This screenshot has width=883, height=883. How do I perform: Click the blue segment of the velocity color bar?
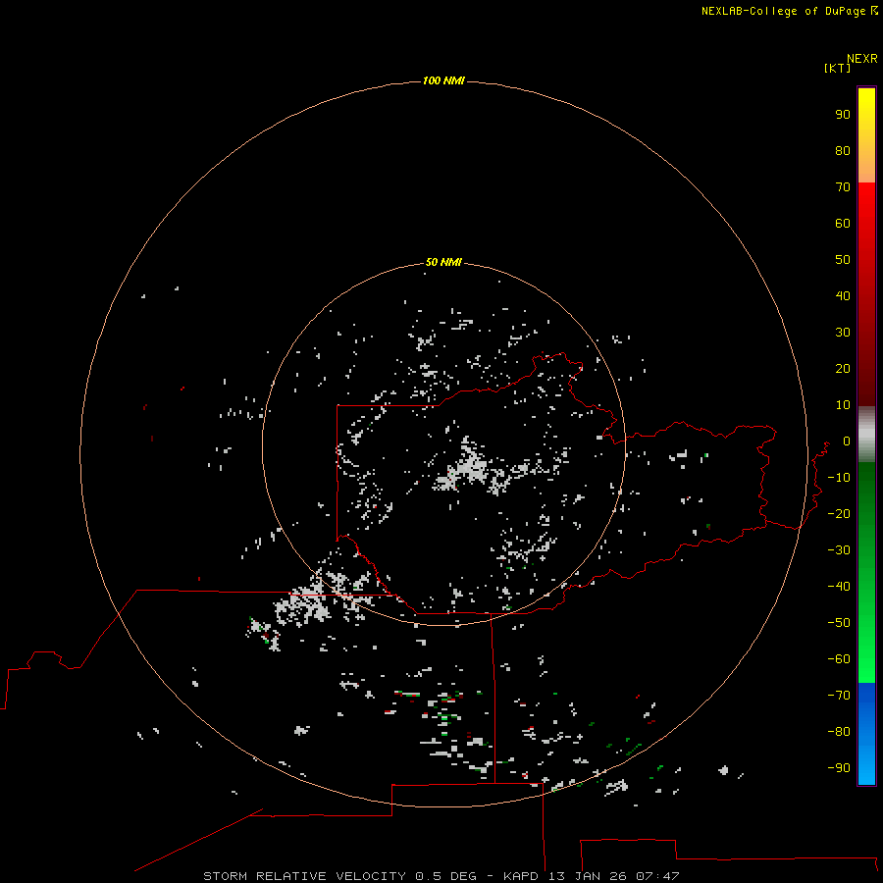click(x=866, y=734)
